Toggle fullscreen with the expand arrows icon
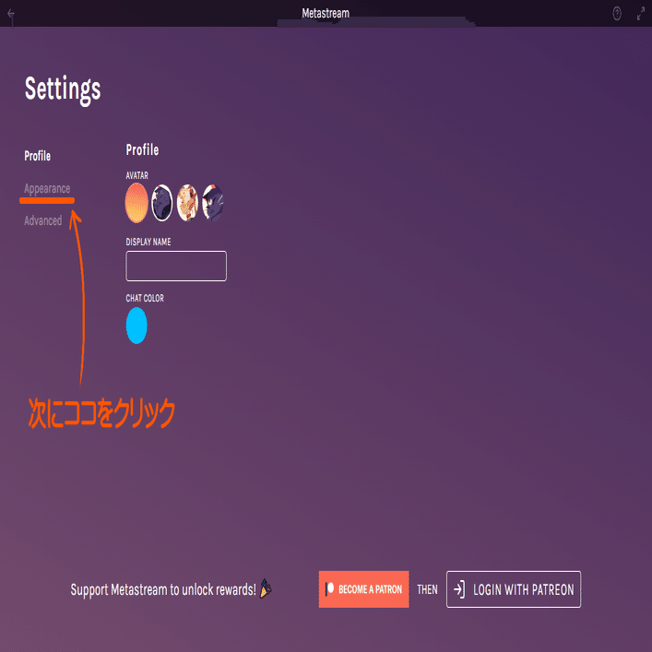This screenshot has height=652, width=652. 641,14
